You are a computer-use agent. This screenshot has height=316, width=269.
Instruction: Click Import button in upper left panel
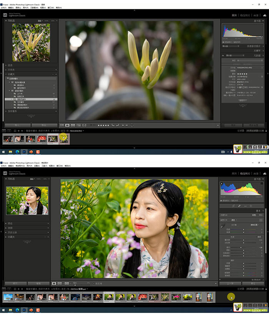point(18,125)
